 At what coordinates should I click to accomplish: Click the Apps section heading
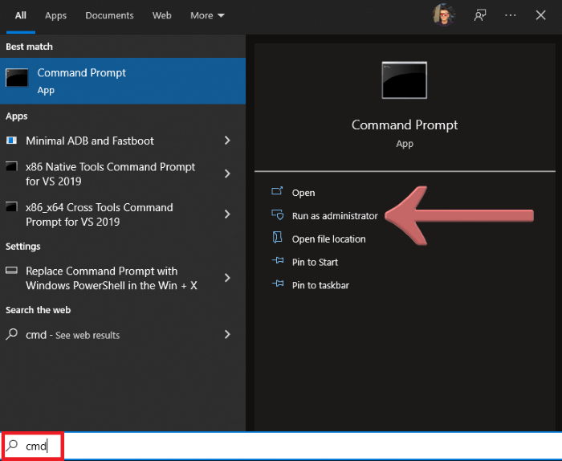tap(17, 116)
